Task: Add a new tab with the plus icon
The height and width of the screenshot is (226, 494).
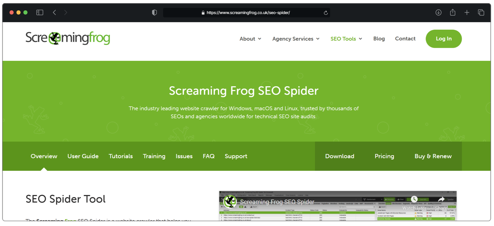Action: click(467, 12)
